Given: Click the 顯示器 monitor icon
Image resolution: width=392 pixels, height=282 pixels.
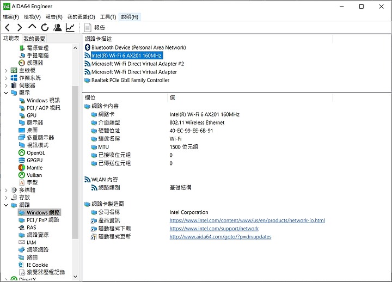Looking at the screenshot, I should (x=22, y=122).
